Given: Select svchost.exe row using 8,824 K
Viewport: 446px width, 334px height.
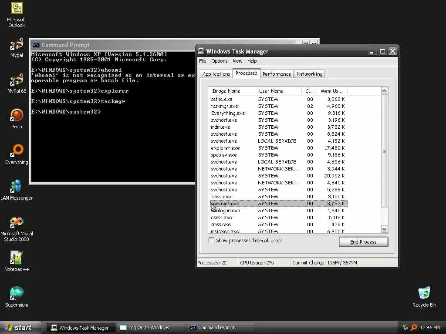Looking at the screenshot, I should pyautogui.click(x=278, y=134).
